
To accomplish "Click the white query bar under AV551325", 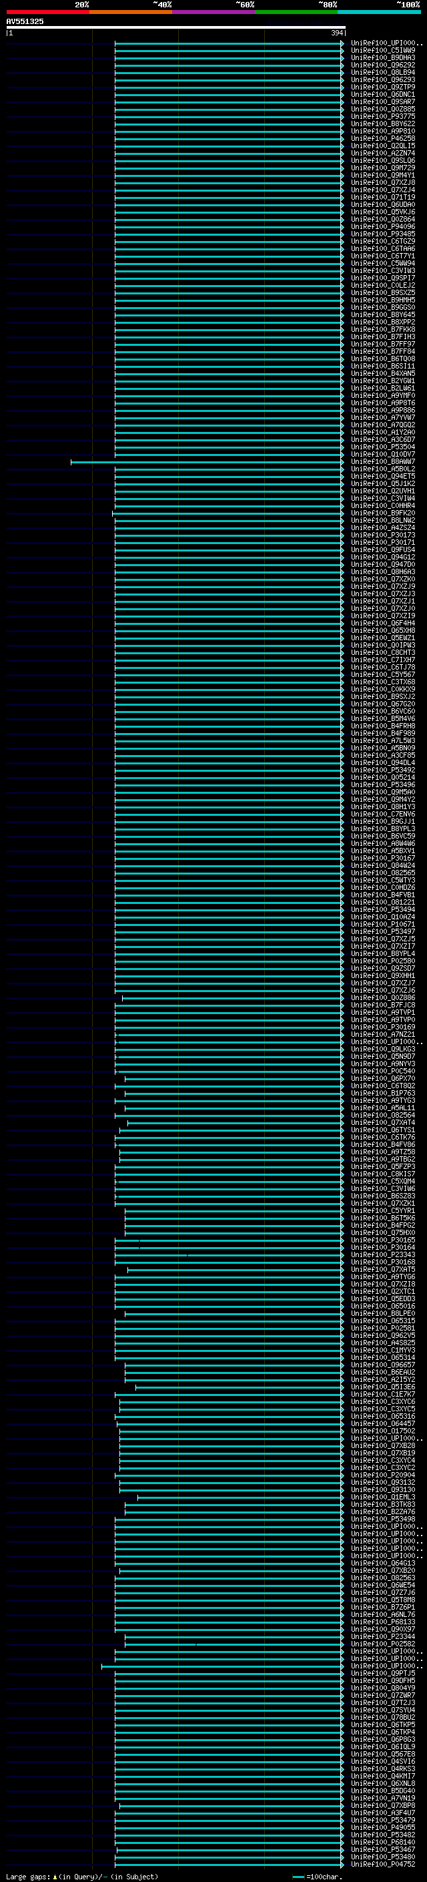I will [x=176, y=28].
